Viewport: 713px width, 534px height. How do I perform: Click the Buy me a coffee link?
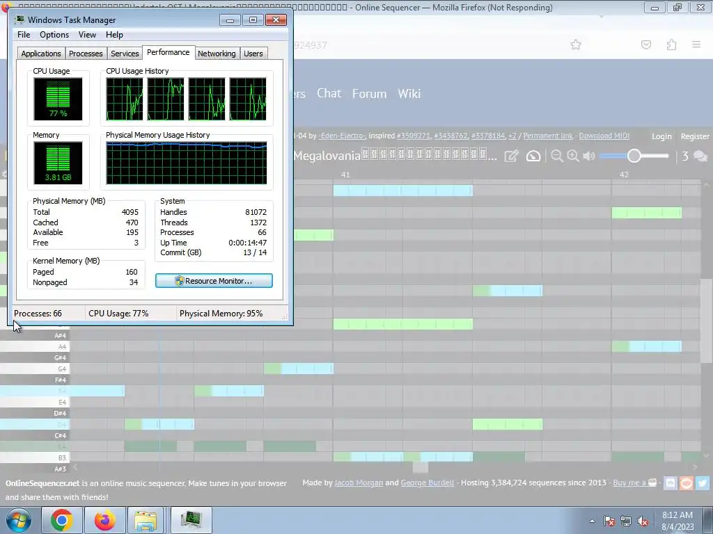634,483
